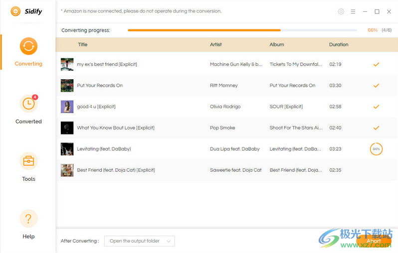This screenshot has width=398, height=253.
Task: Switch to the Tools tab label
Action: point(28,179)
